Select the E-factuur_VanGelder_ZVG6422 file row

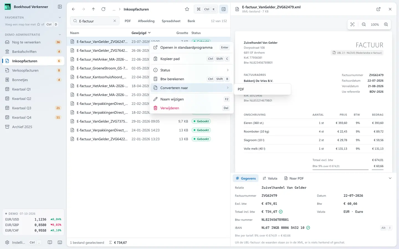149,139
